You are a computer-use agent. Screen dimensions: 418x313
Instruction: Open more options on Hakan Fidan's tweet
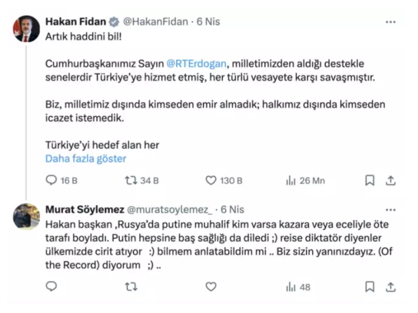coord(390,22)
